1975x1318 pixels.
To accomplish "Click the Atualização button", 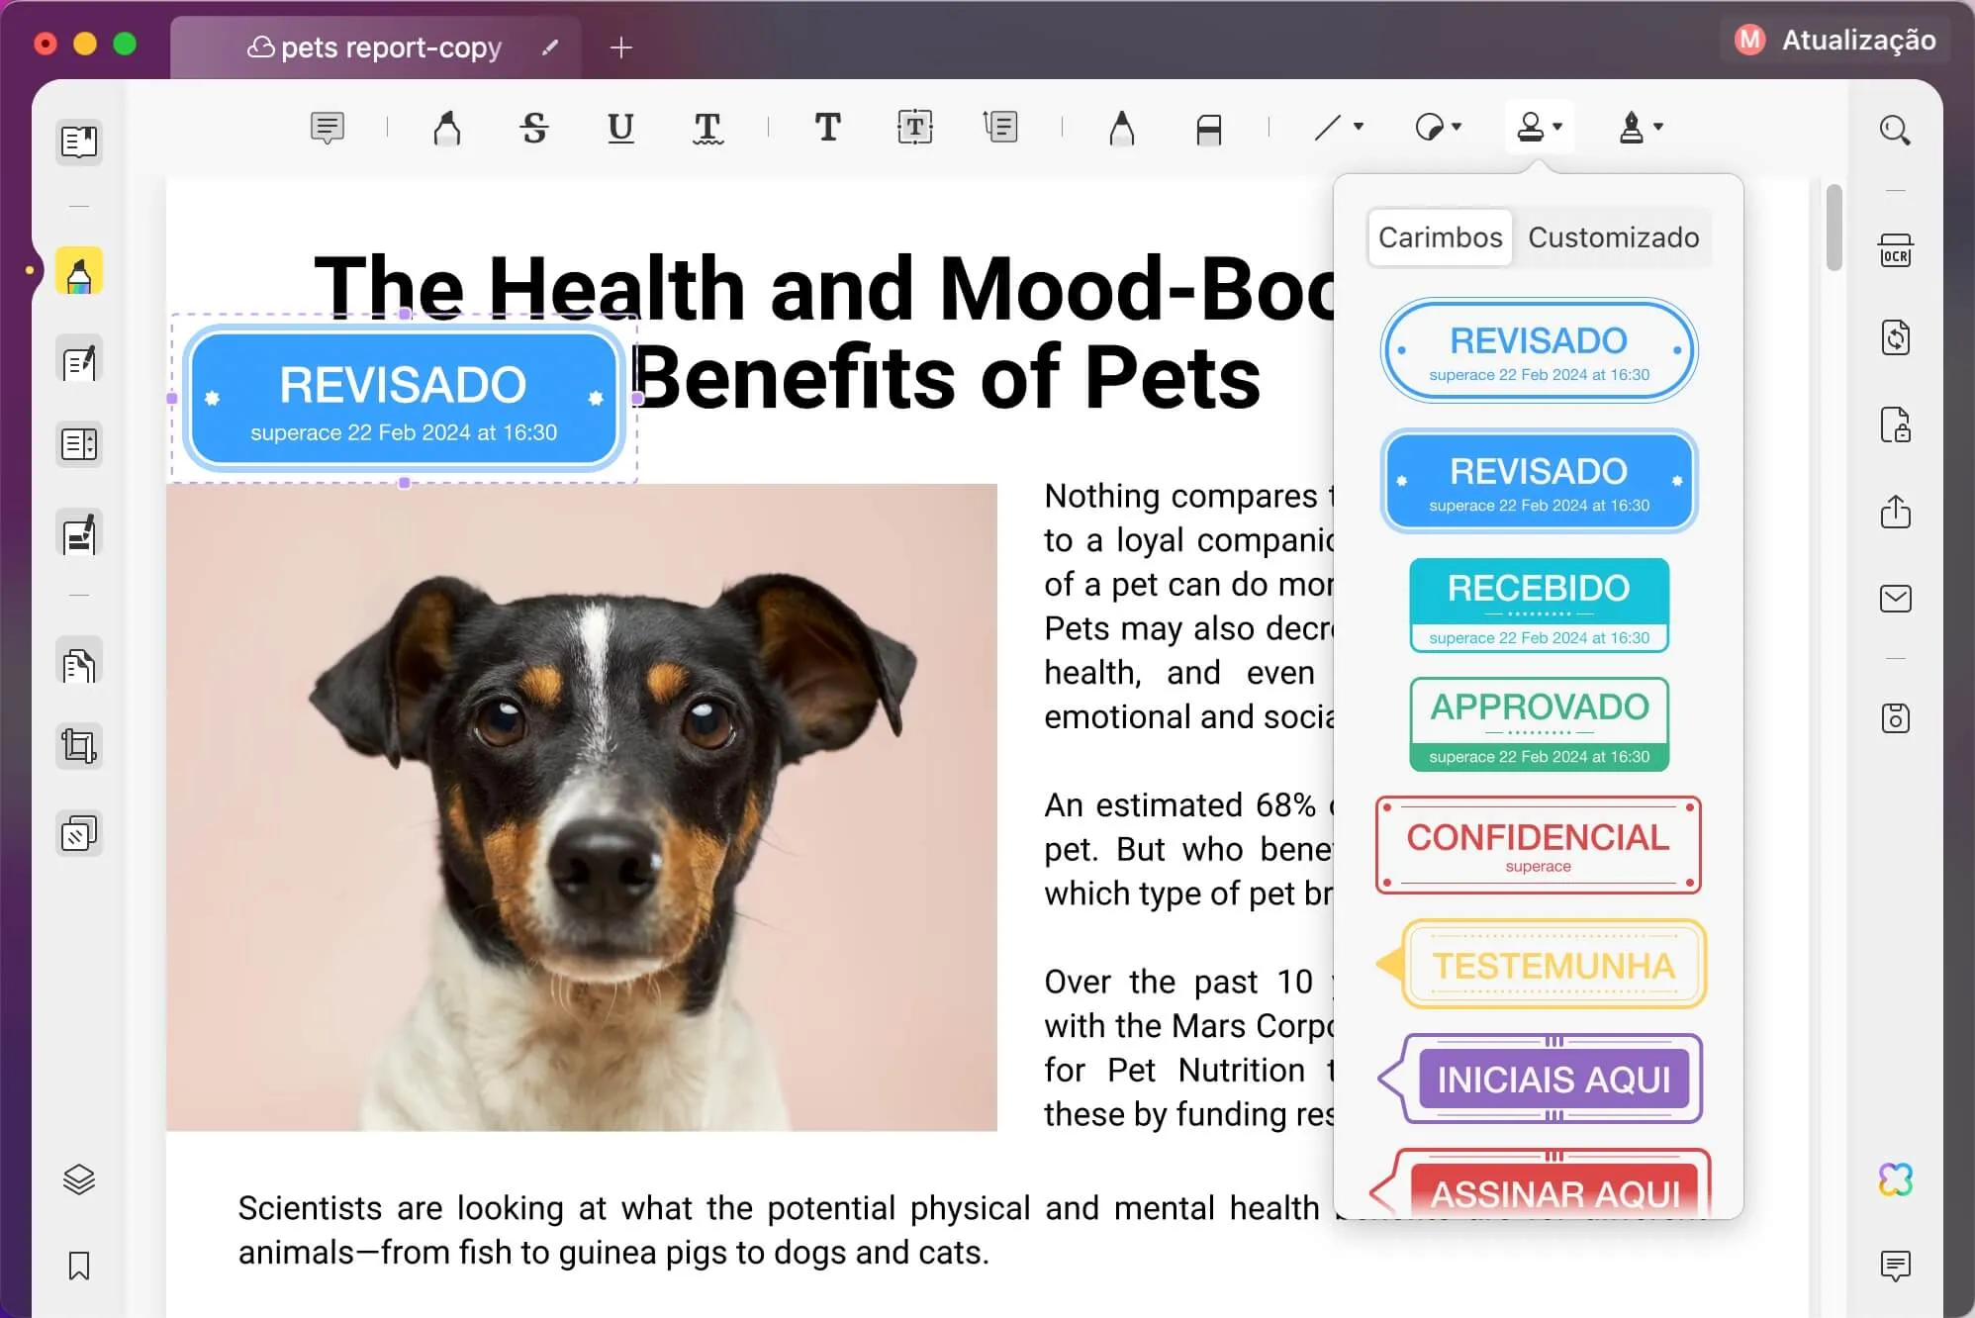I will pos(1836,41).
